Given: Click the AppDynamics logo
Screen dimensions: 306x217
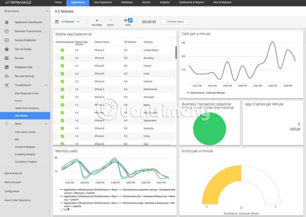Looking at the screenshot, I should point(18,3).
